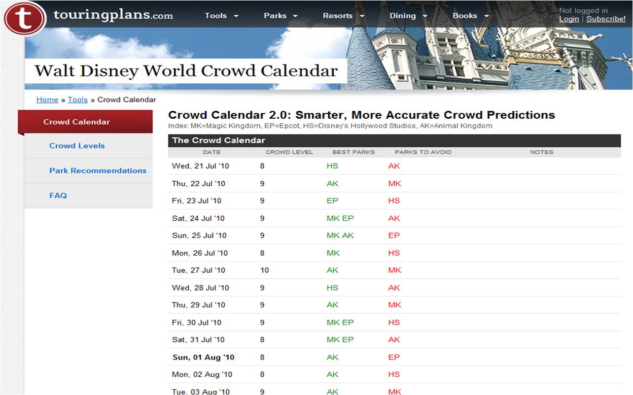Click 'The Crowd Calendar' table title bar
The height and width of the screenshot is (395, 633).
pos(394,140)
